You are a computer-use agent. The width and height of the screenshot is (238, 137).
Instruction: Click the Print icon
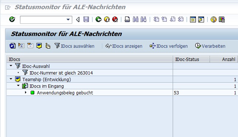tap(127, 19)
